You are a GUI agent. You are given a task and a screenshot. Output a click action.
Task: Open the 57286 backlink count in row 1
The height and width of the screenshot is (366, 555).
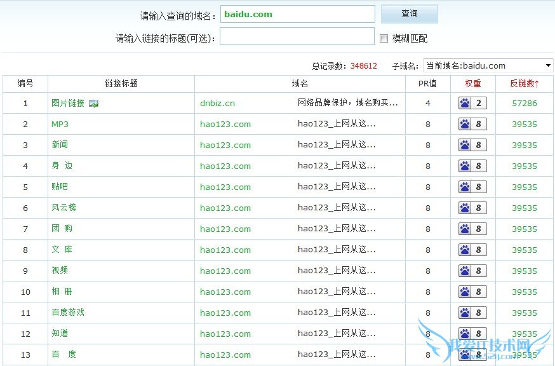coord(524,103)
